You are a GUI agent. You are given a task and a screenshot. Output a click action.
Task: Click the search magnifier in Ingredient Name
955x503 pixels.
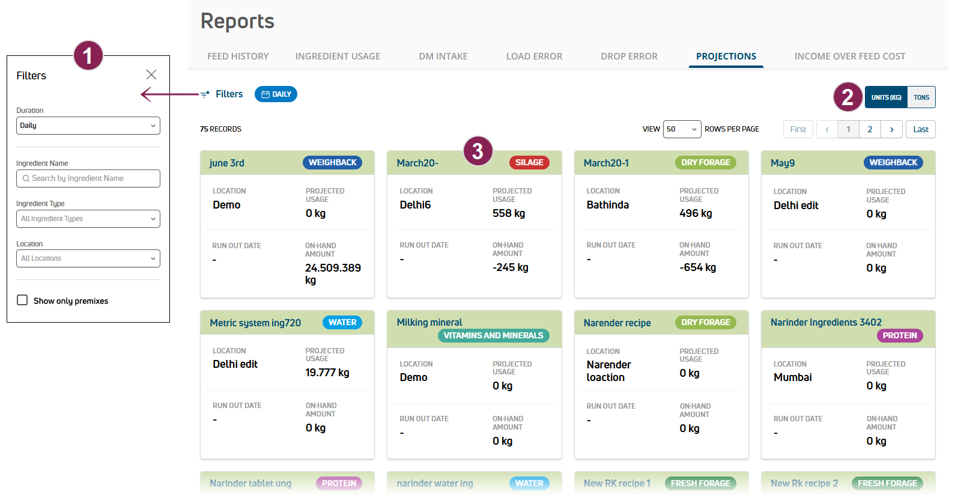[x=26, y=178]
